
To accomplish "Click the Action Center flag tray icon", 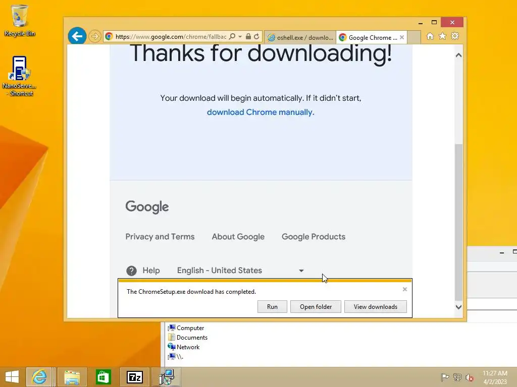I will 445,377.
